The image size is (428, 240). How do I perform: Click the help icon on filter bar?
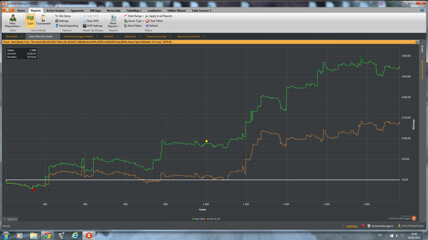[417, 42]
